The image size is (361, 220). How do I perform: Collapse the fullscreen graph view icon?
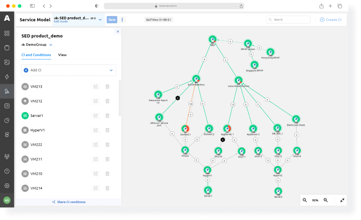click(342, 200)
